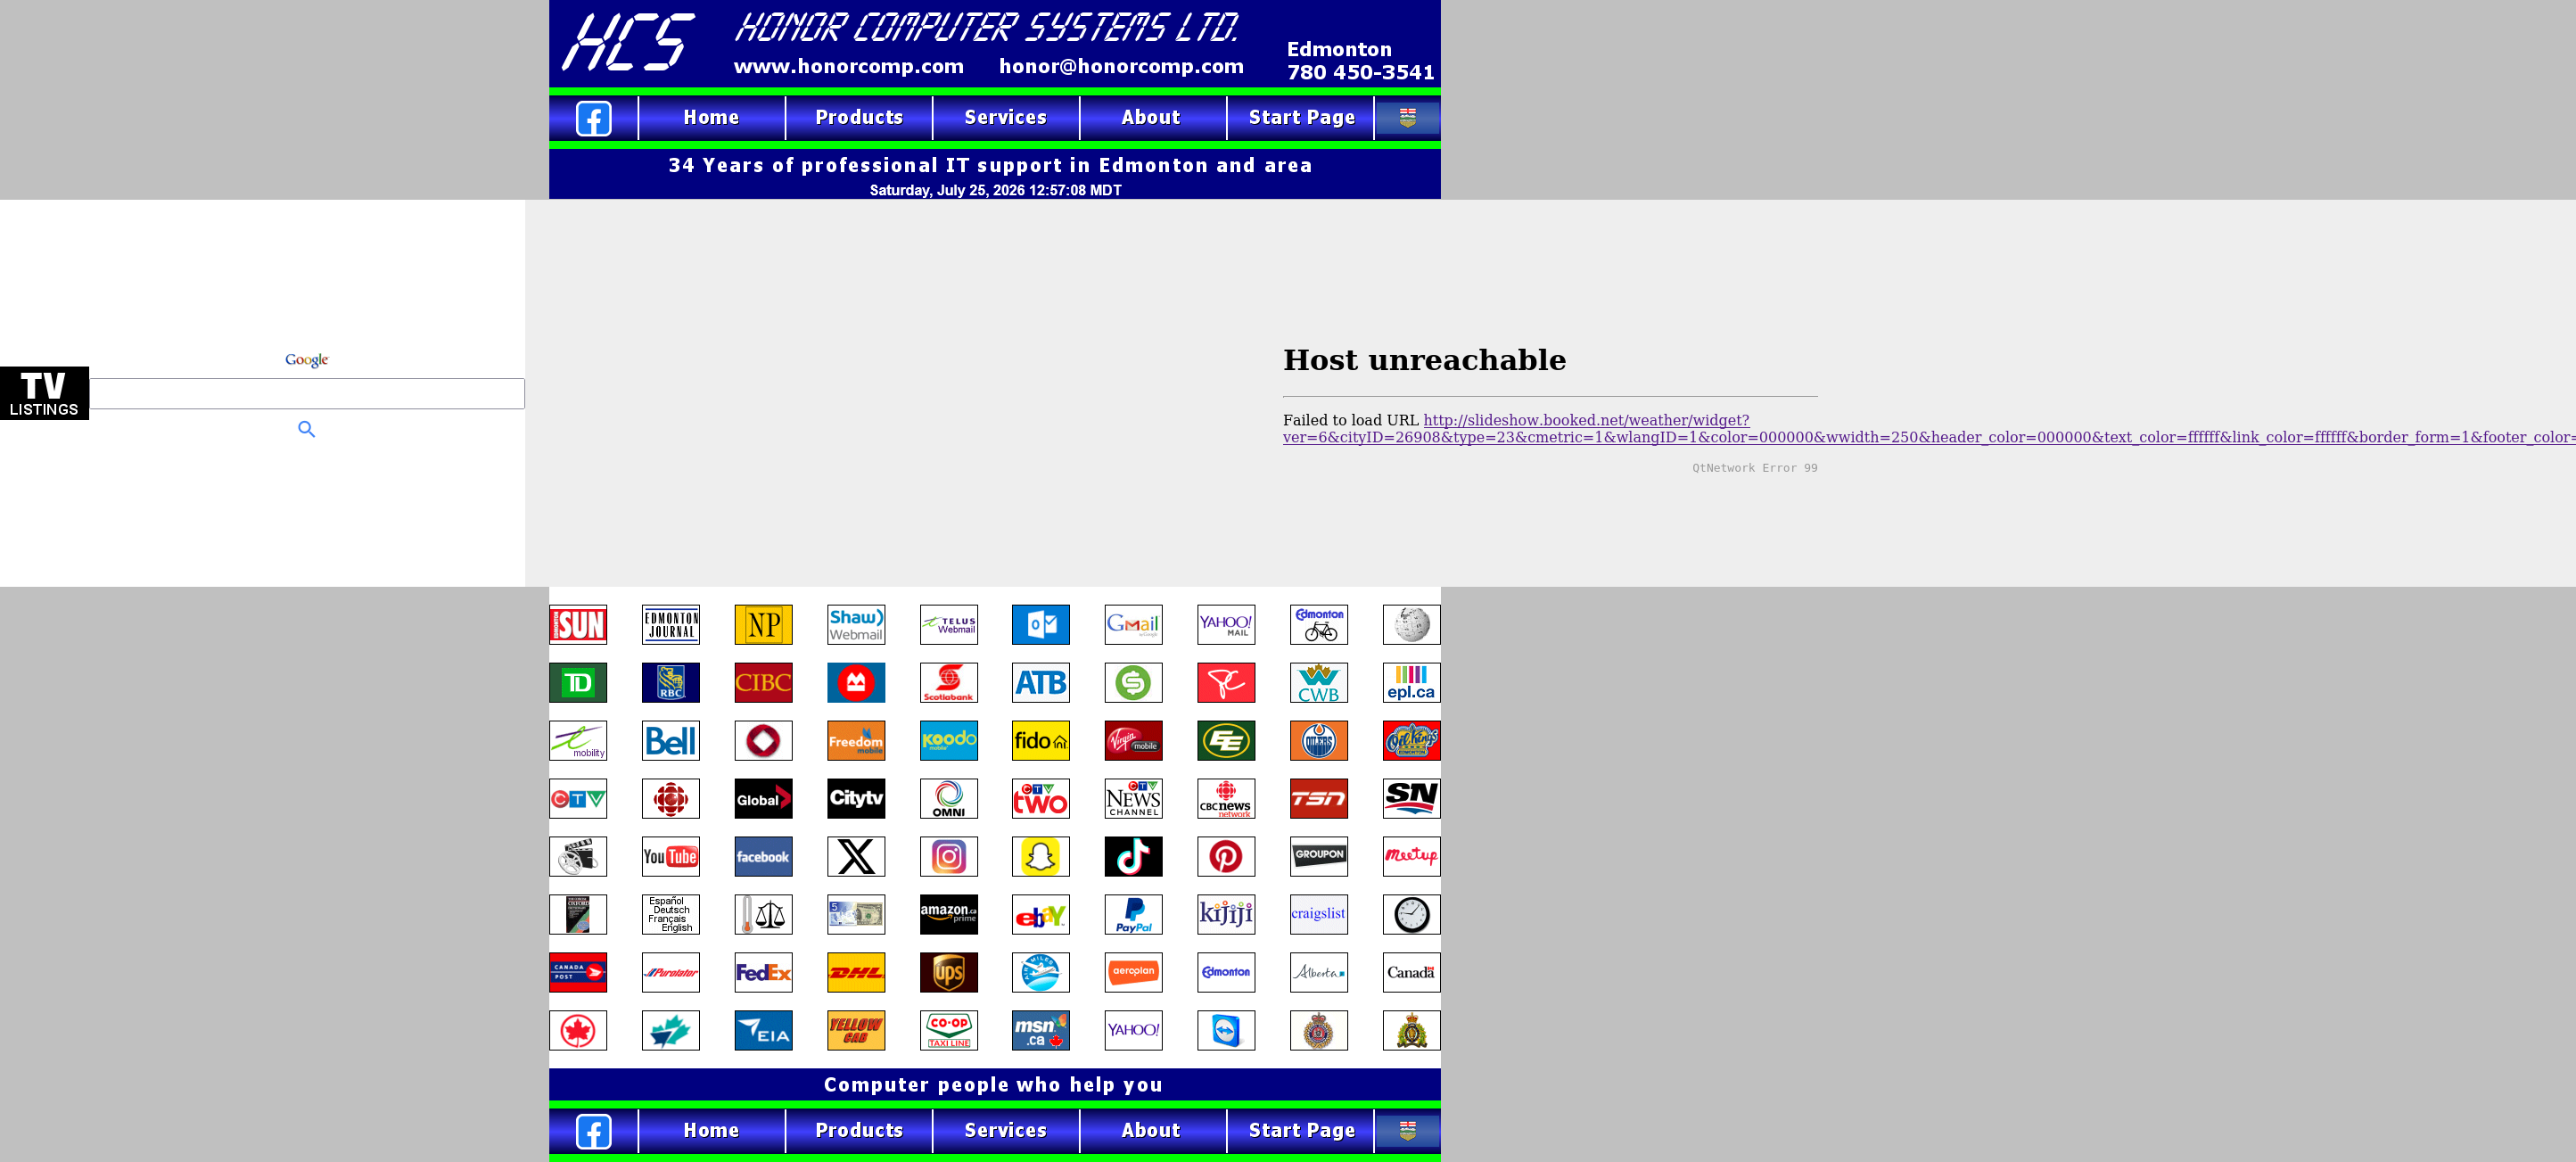Open the X (Twitter) tile

click(x=856, y=857)
